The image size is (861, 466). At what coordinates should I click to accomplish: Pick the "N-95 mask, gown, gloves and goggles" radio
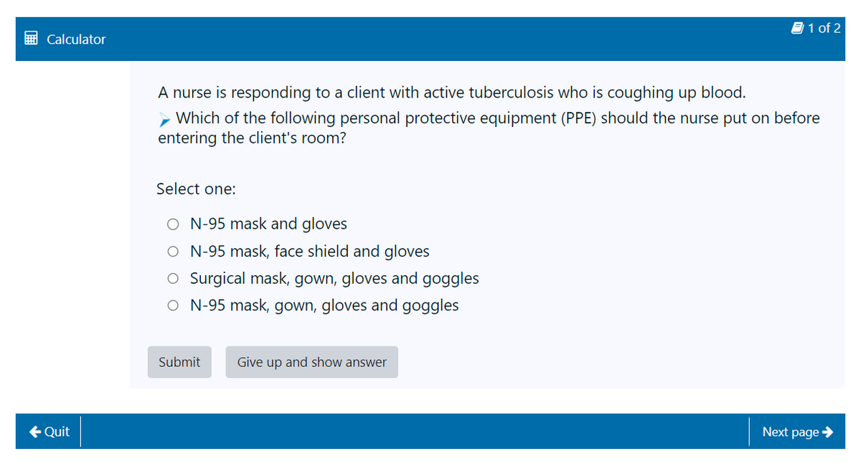click(x=173, y=305)
